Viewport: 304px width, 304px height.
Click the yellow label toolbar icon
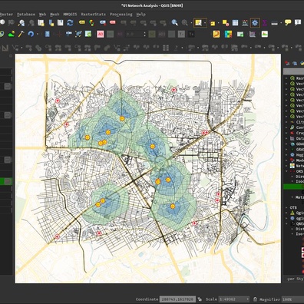[81, 22]
